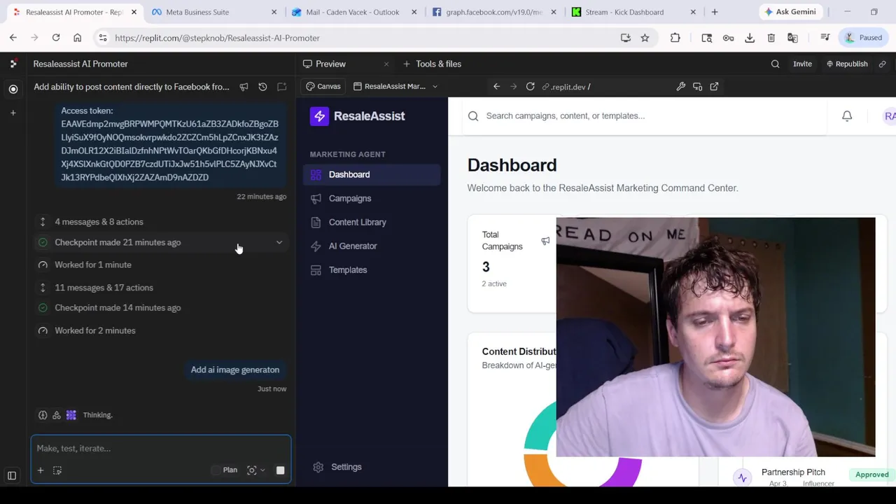Stop the agent with the square stop button
The image size is (896, 504).
280,470
